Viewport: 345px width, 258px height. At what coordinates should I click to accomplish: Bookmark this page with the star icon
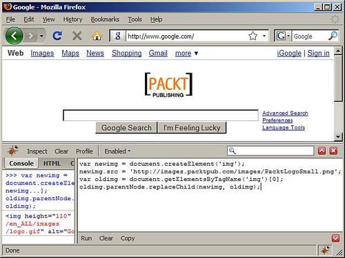click(x=253, y=36)
